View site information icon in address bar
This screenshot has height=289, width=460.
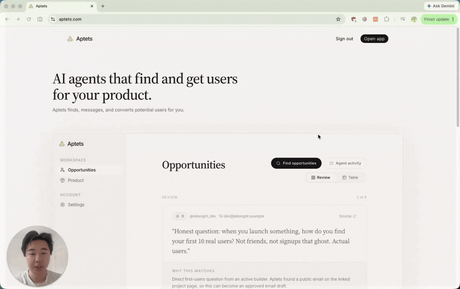pos(53,19)
